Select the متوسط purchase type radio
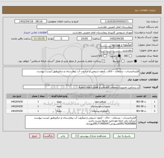164x158 pixels. 123,61
